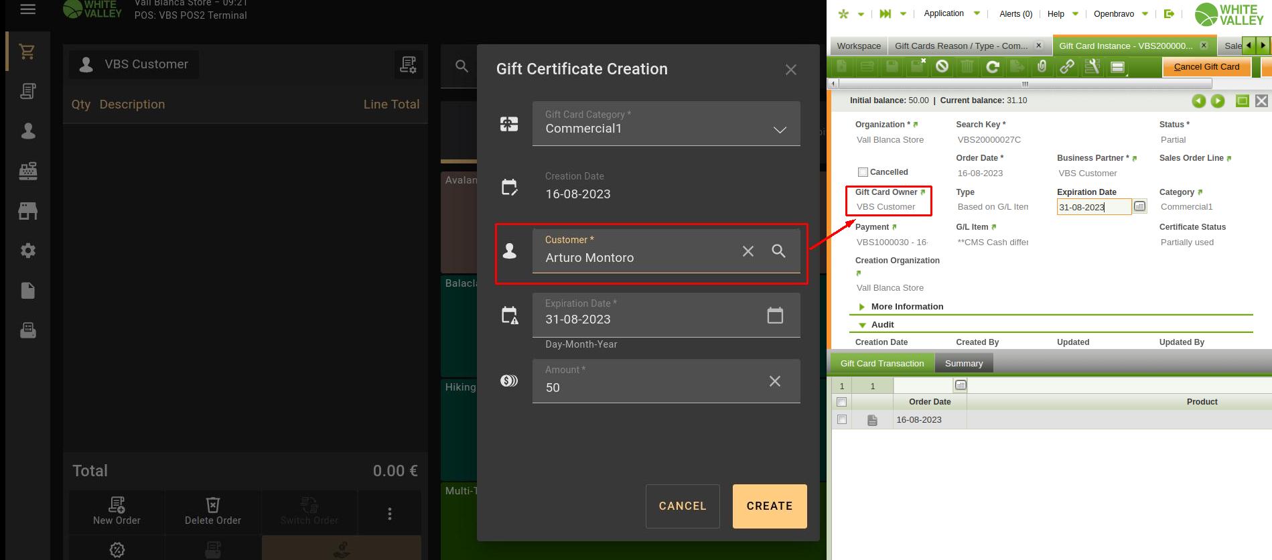
Task: Search for a customer with magnifier icon
Action: [778, 251]
